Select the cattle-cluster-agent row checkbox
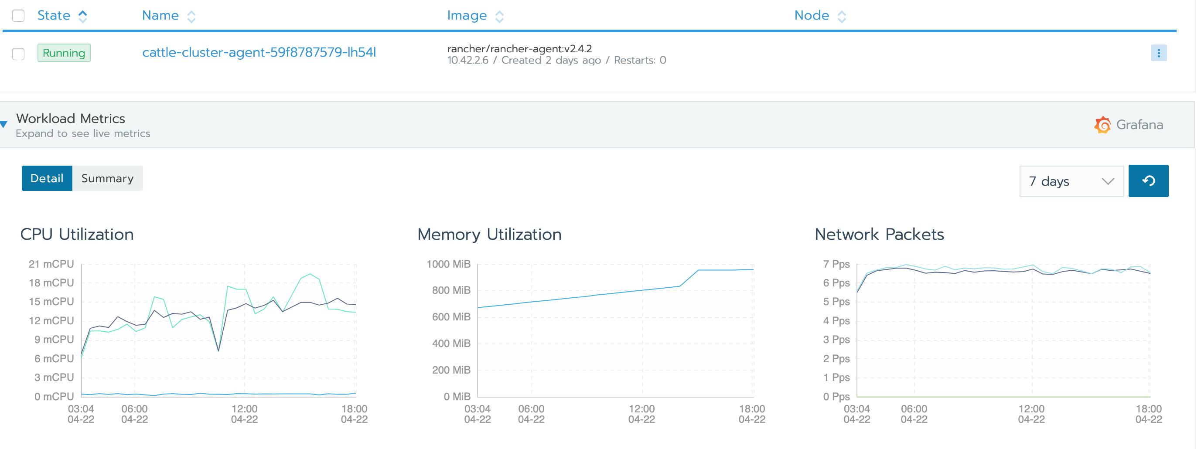The height and width of the screenshot is (449, 1201). pos(18,54)
